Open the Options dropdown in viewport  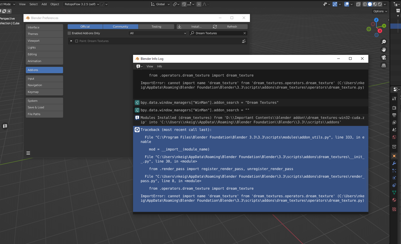380,11
